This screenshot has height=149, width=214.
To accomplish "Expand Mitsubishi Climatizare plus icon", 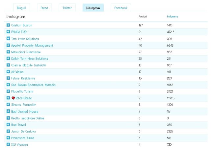I will [8, 52].
